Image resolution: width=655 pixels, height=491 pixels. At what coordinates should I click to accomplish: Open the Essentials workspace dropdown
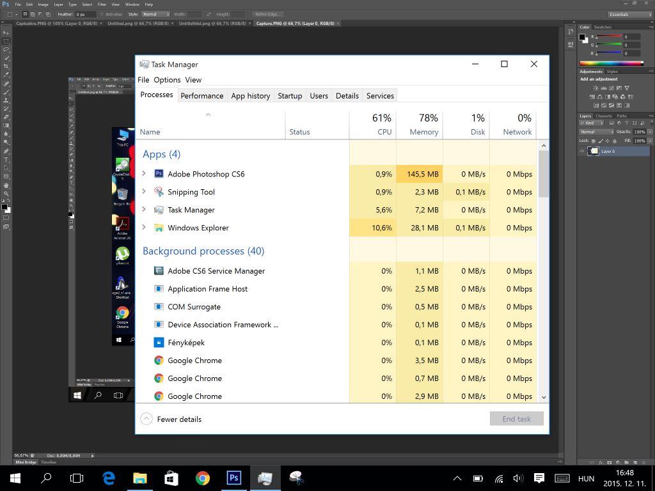[630, 14]
